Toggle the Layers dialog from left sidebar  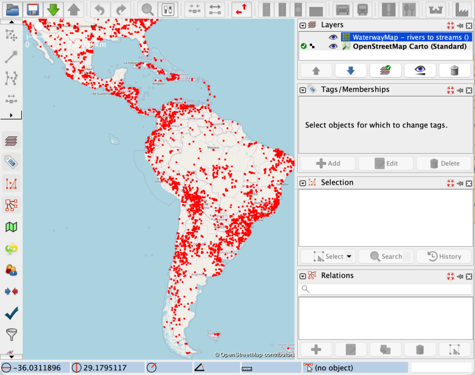(x=12, y=140)
